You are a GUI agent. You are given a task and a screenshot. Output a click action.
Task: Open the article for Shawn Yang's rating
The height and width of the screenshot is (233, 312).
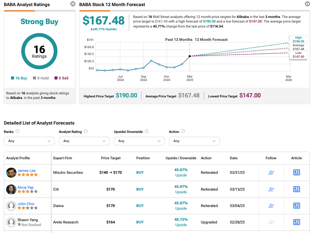coord(296,222)
